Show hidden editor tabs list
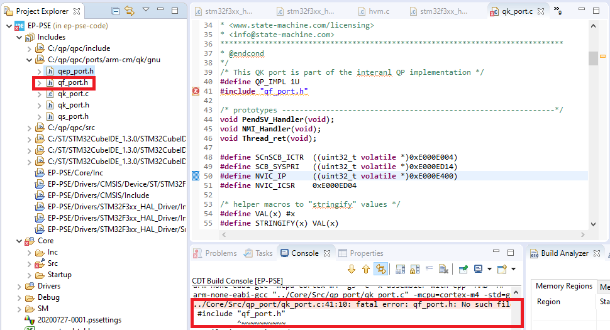The height and width of the screenshot is (330, 610). coord(557,11)
